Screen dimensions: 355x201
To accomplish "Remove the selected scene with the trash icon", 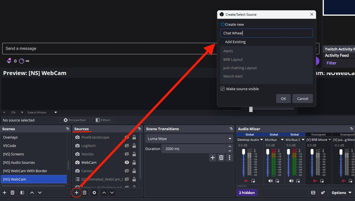I will [x=12, y=193].
